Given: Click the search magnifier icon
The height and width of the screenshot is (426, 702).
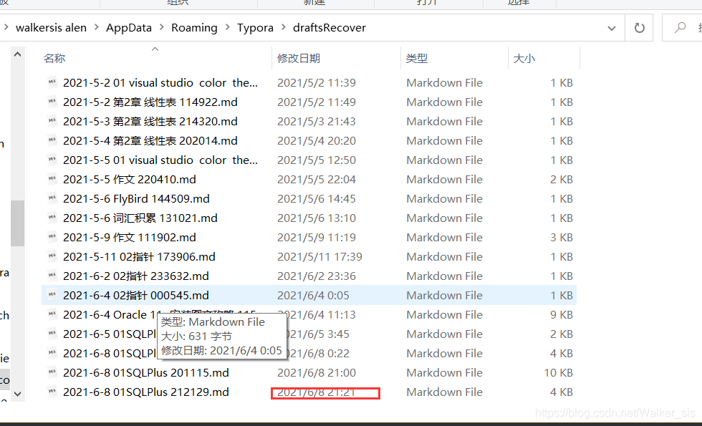Looking at the screenshot, I should pos(680,28).
